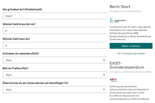155x103 pixels.
Task: Click the Investitionsbank Berlin logo
Action: (x=118, y=20)
